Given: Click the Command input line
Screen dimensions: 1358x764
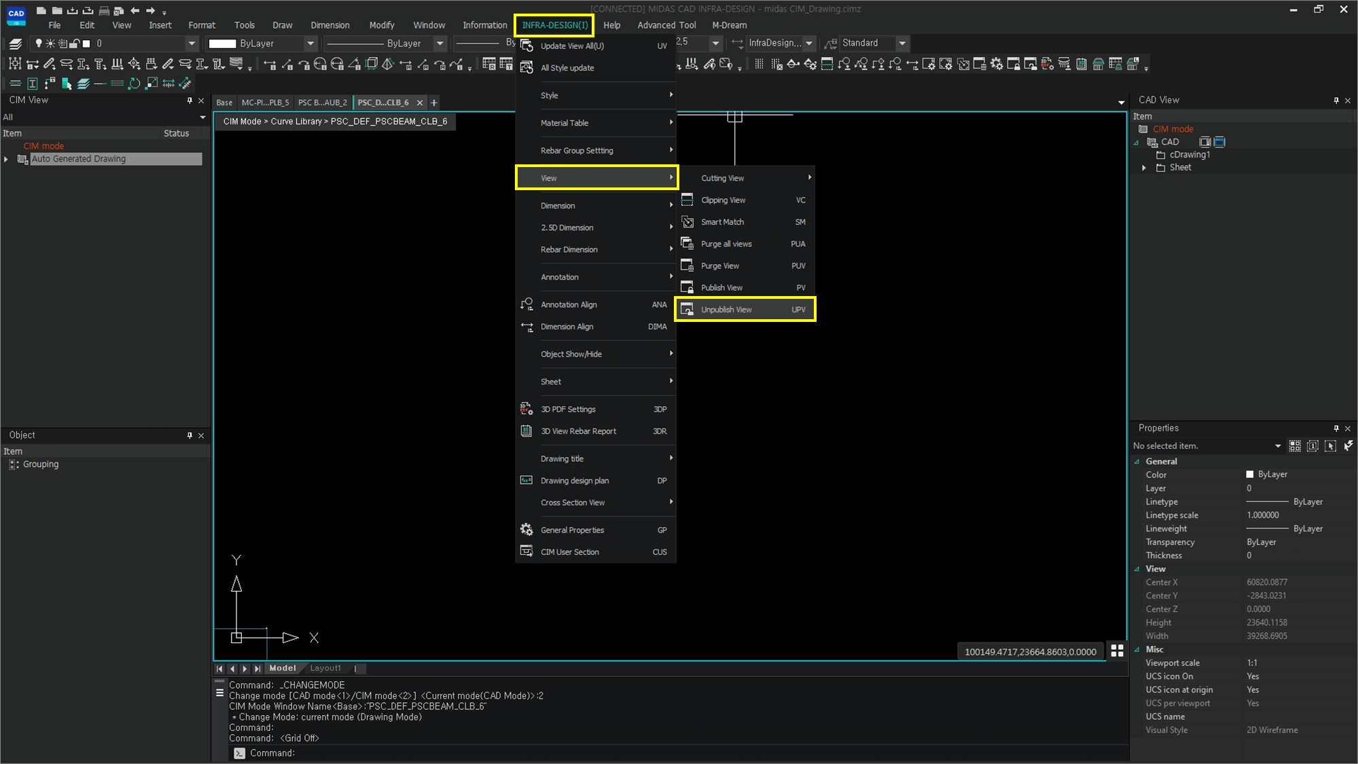Looking at the screenshot, I should pos(679,753).
